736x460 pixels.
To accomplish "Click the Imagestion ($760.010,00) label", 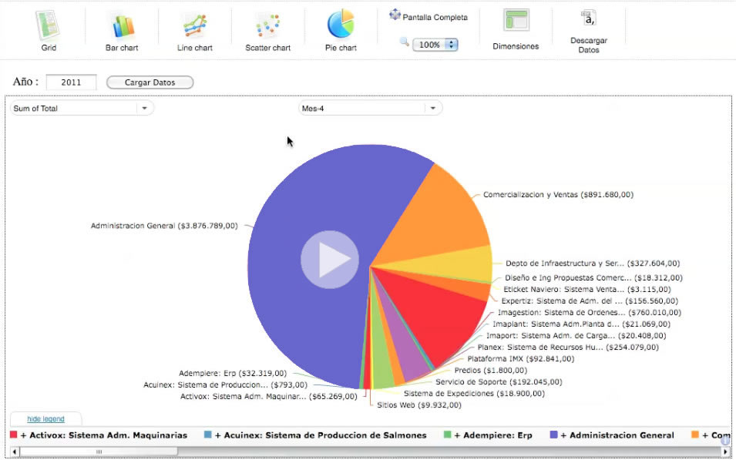I will coord(590,313).
